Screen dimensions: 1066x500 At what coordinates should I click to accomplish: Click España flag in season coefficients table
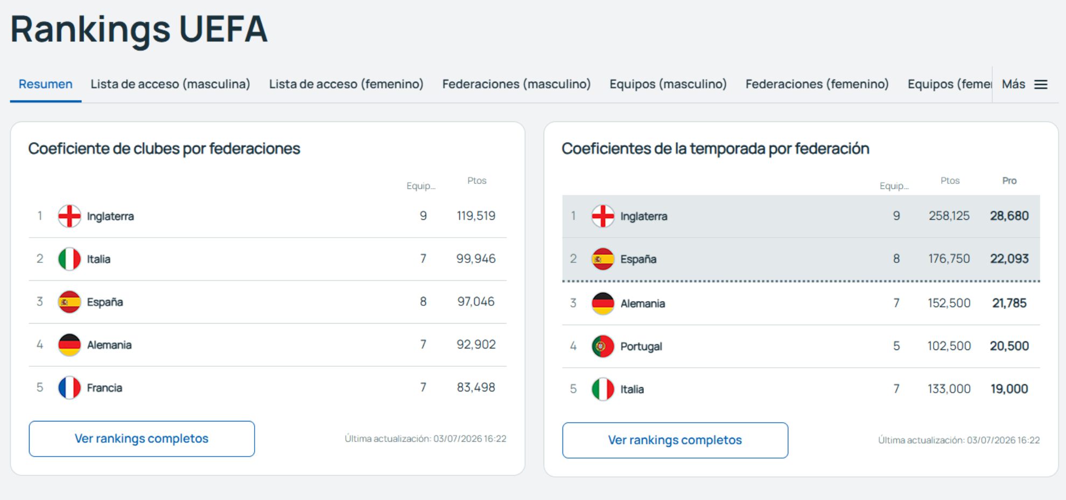coord(603,259)
